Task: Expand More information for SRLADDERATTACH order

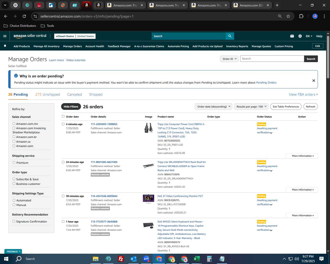Action: (302, 190)
